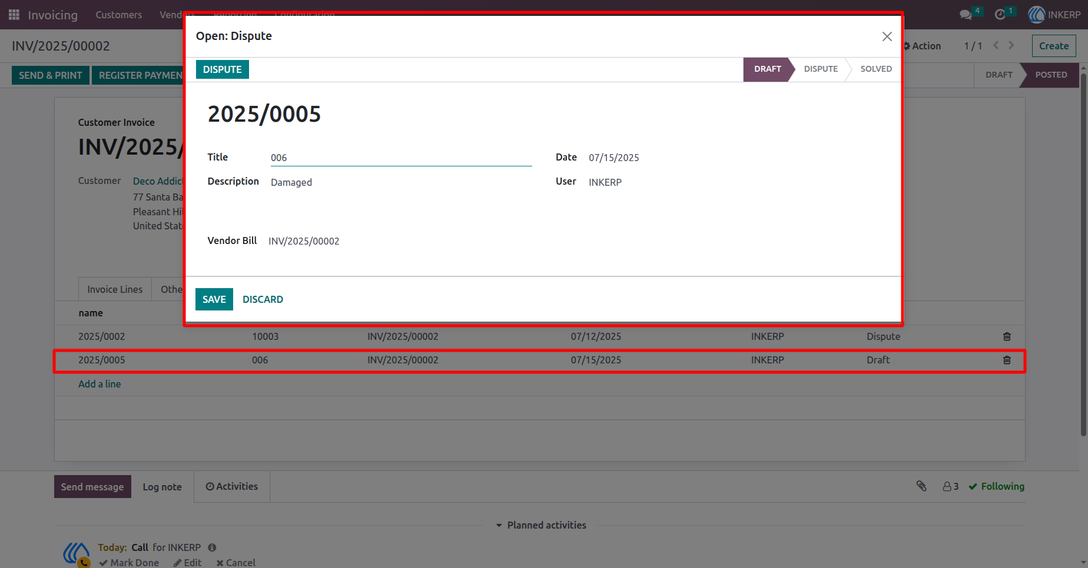Click Add a line link
Viewport: 1088px width, 568px height.
(x=99, y=384)
